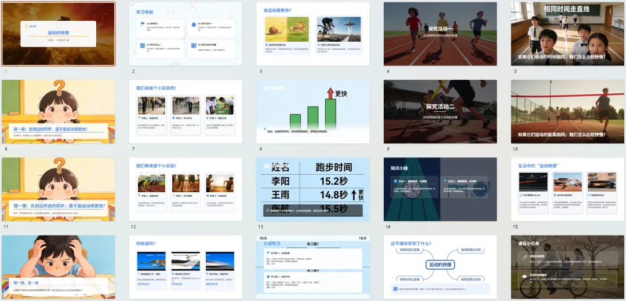Select the 谁运动得更快 slide
Screen dimensions: 626x301
(x=313, y=34)
